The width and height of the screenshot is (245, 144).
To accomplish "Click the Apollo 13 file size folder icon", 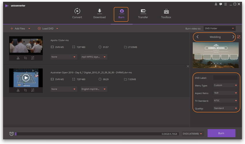I will point(125,47).
